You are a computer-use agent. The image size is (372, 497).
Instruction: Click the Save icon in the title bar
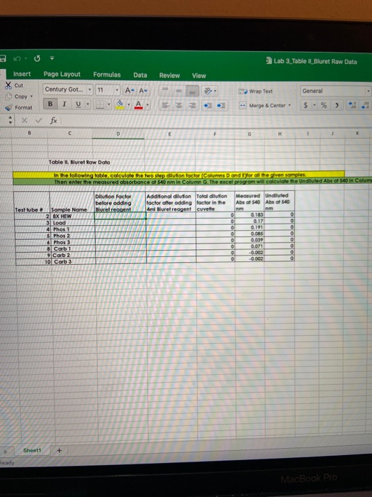[x=3, y=58]
